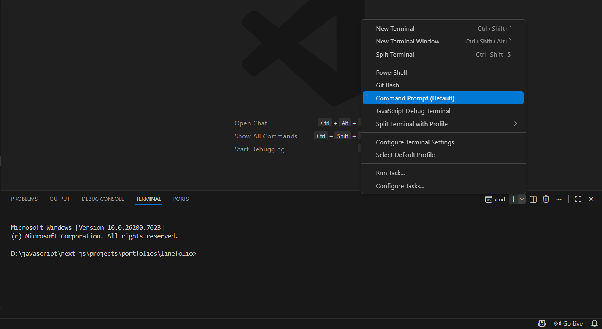Maximize the terminal panel size

point(578,199)
